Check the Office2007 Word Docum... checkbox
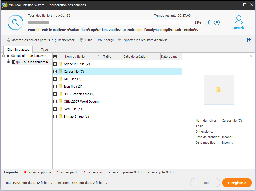256x191 pixels. click(55, 101)
